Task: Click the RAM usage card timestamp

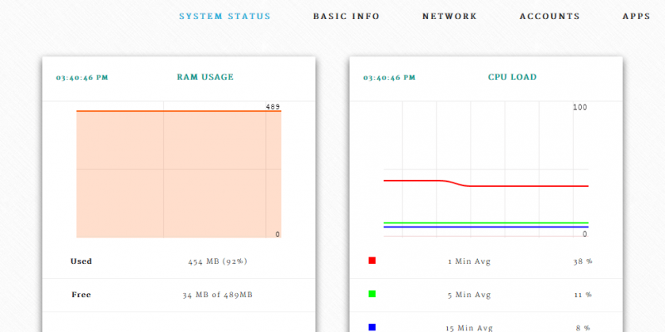Action: [x=82, y=77]
